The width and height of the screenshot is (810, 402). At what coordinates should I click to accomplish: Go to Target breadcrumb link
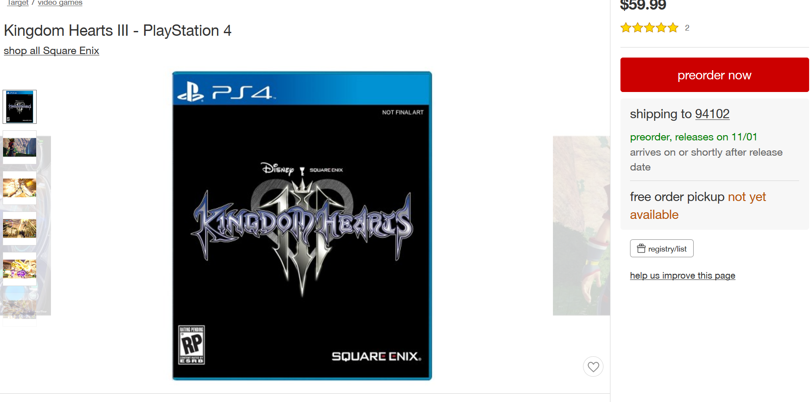[18, 3]
